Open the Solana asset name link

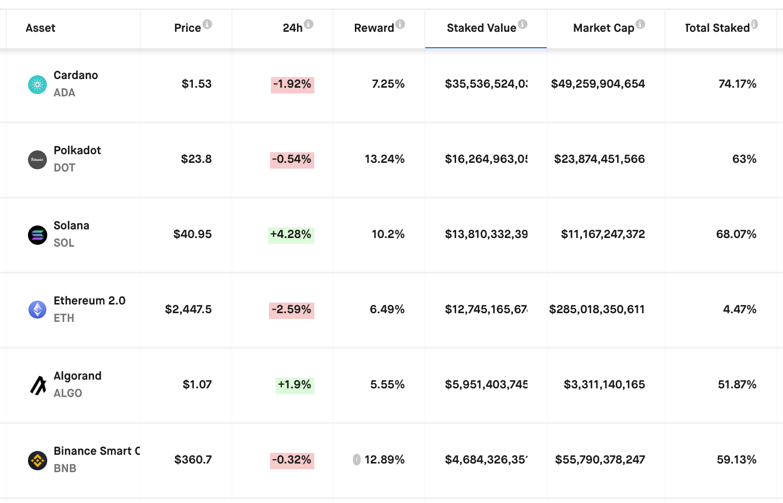(x=71, y=225)
